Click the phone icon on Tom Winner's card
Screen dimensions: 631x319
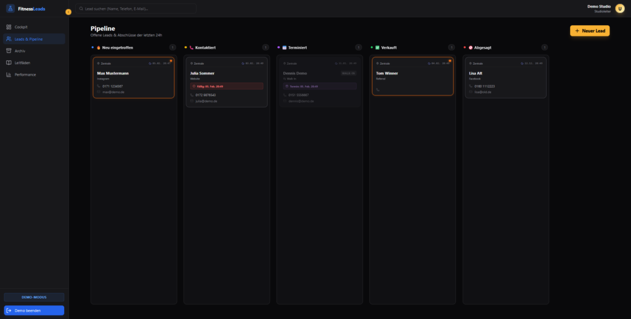377,89
